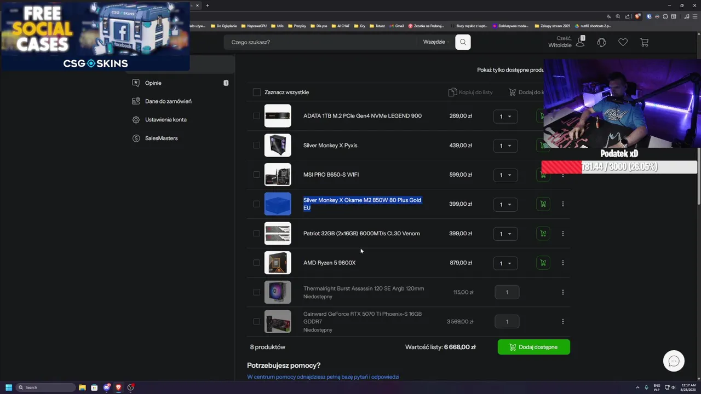Add Patriot 32GB Venom to cart
701x394 pixels.
543,234
